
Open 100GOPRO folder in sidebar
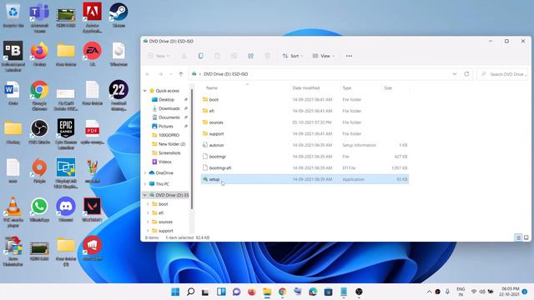[169, 135]
